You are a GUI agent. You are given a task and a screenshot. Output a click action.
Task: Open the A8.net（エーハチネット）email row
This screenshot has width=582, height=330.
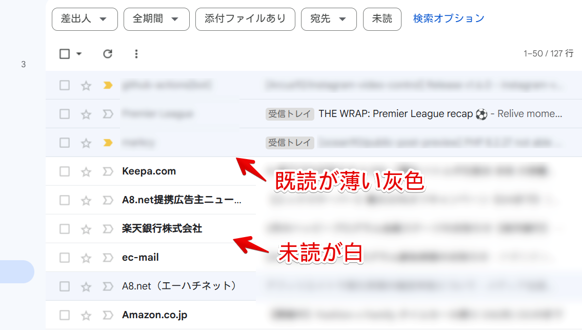[x=314, y=286]
